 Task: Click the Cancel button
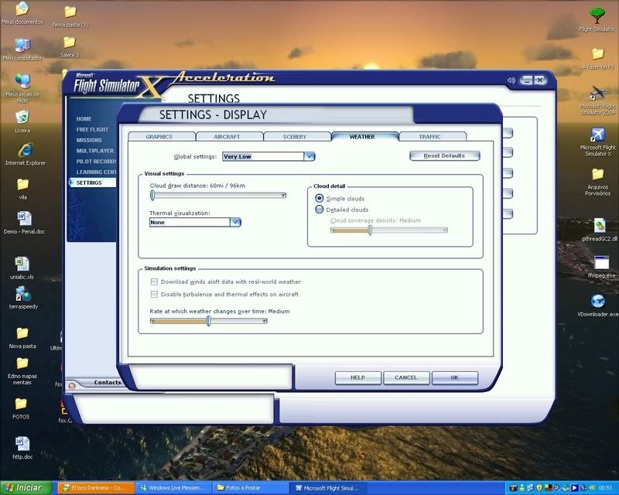406,377
